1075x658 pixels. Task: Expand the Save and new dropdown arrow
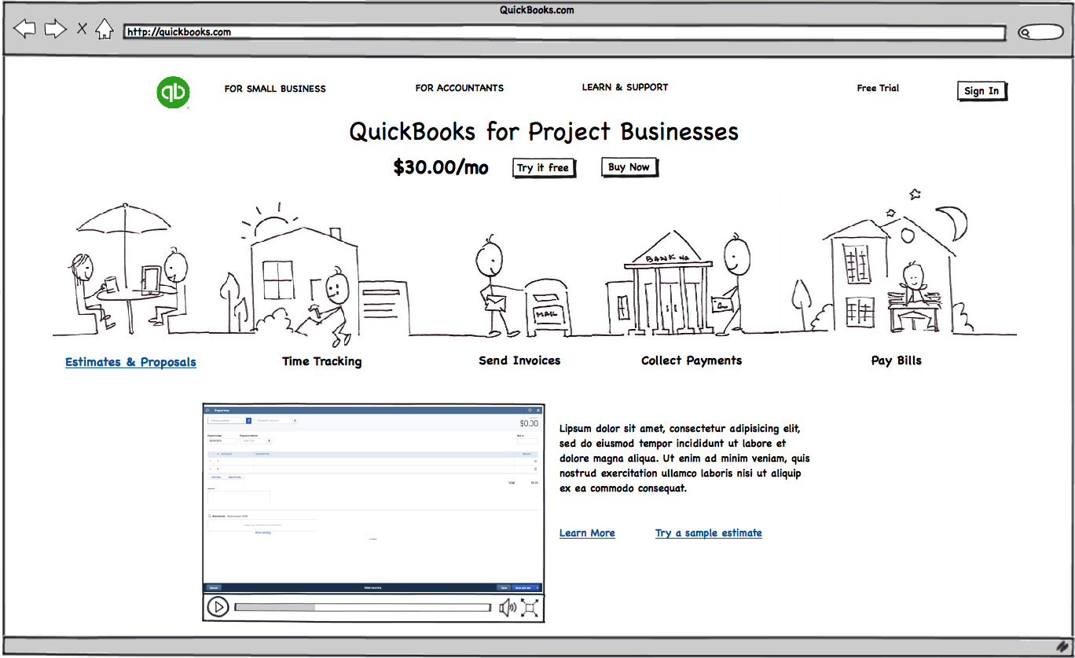537,587
